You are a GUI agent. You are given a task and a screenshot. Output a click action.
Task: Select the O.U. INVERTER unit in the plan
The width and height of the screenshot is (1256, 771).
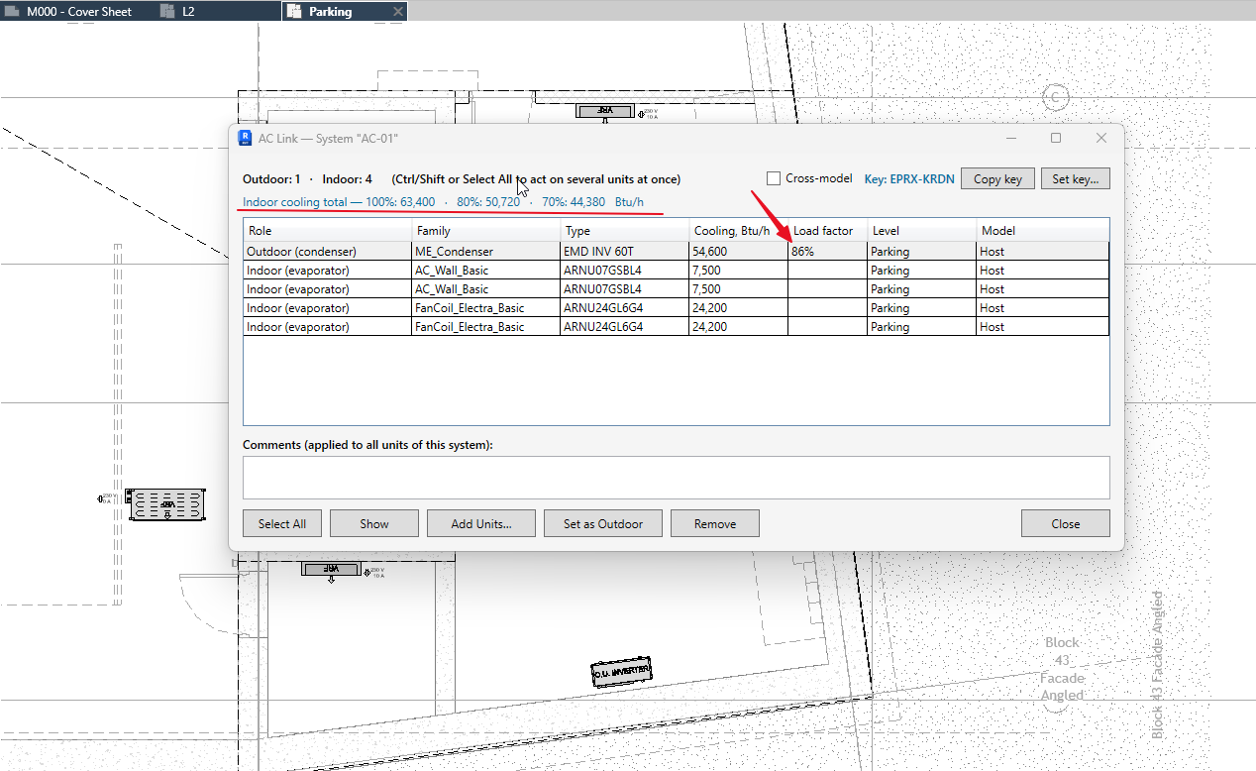(x=622, y=672)
